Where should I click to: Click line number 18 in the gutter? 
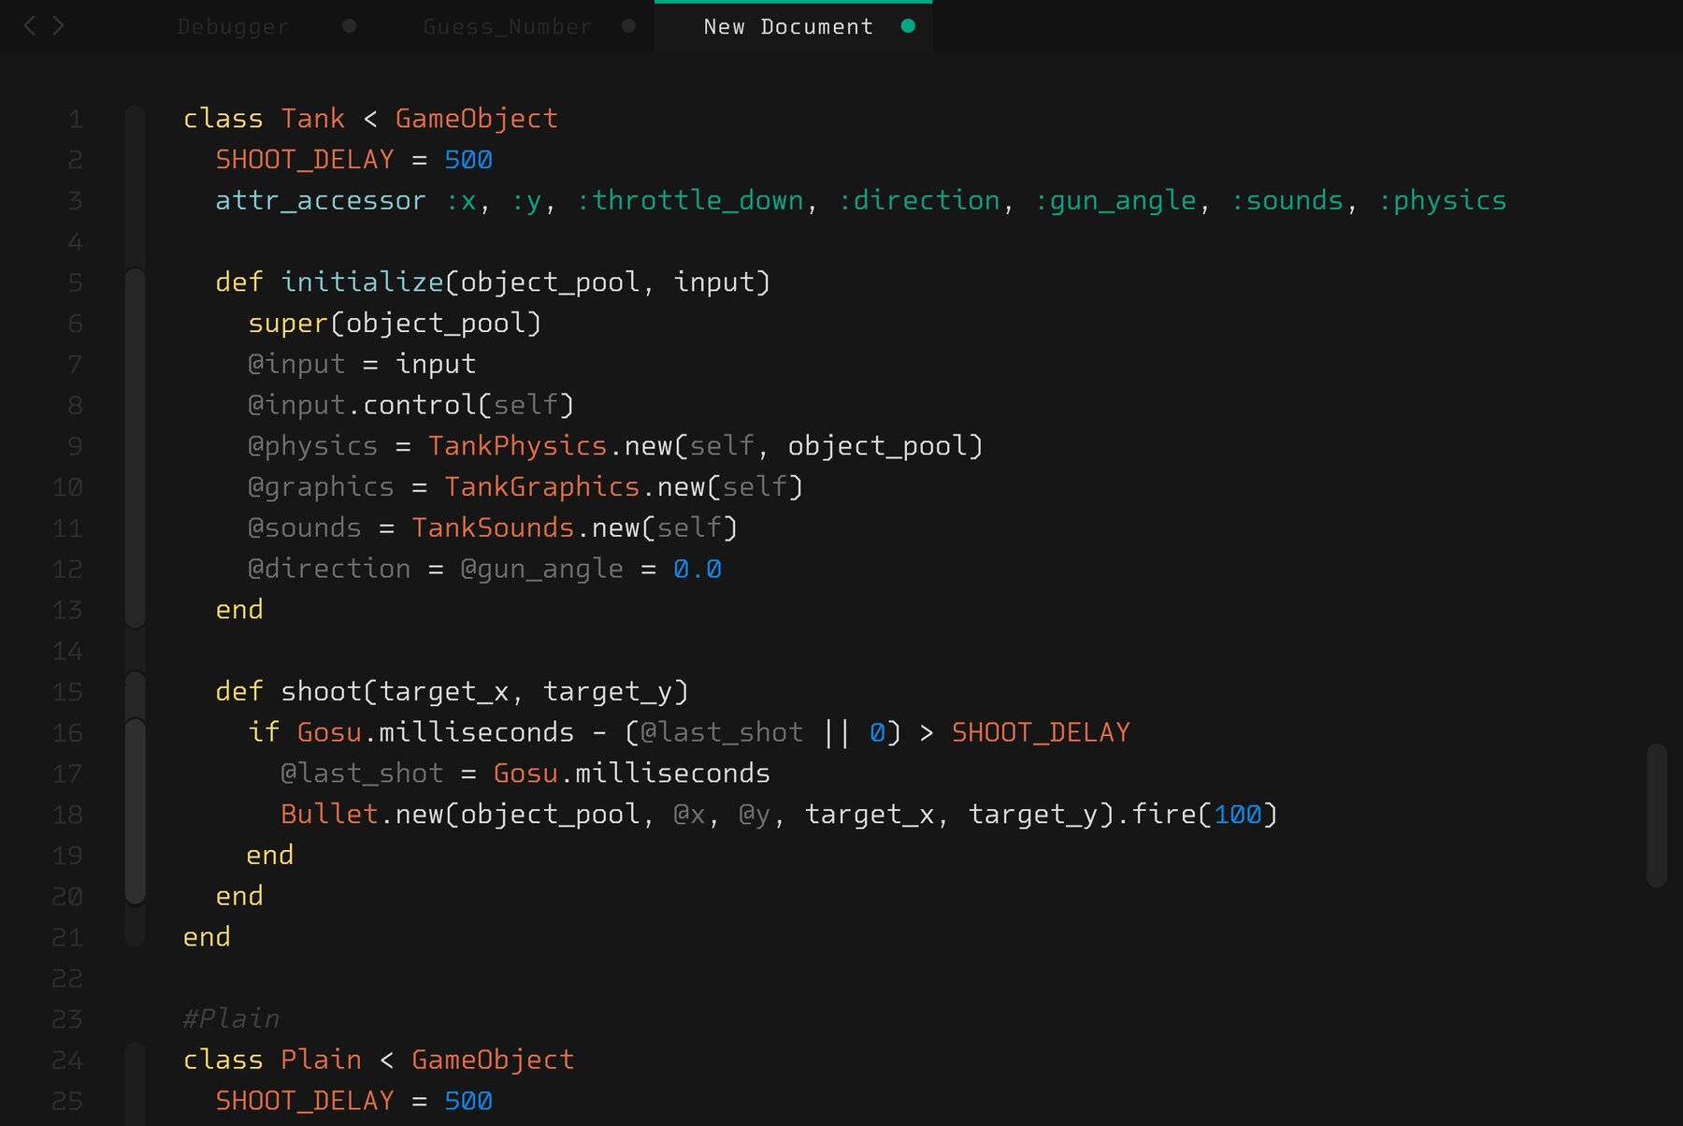coord(66,815)
